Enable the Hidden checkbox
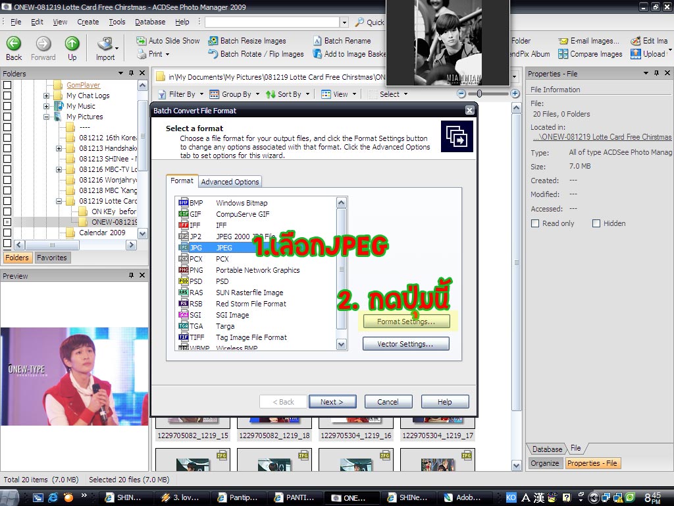Viewport: 674px width, 506px height. [x=596, y=223]
